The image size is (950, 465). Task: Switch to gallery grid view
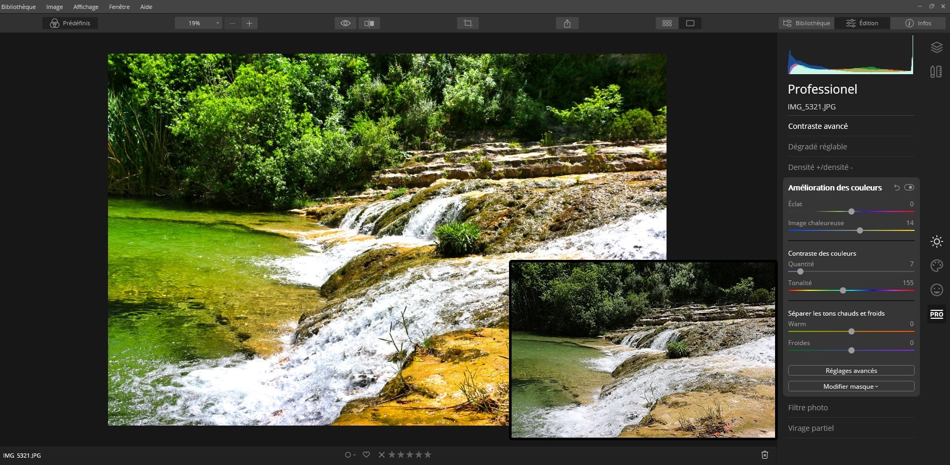[x=667, y=23]
